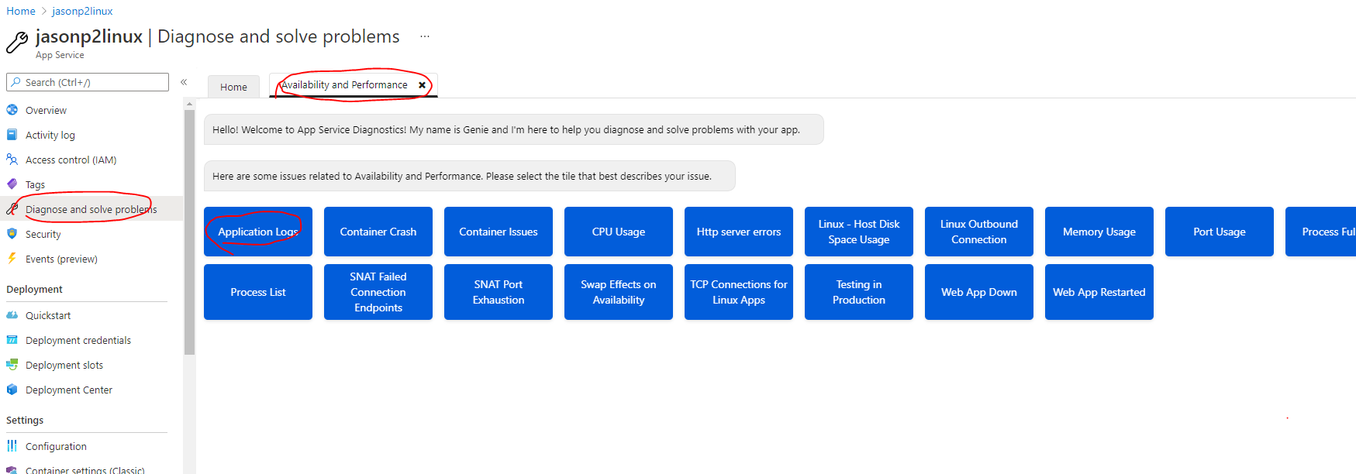Go to Home breadcrumb link
The width and height of the screenshot is (1356, 474).
[x=21, y=11]
